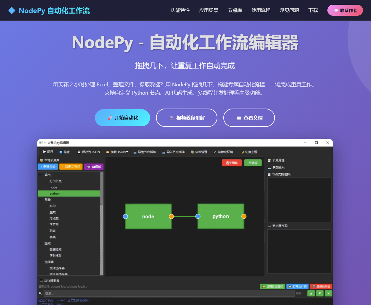Click the 初始化环境 toolbar icon

tap(215, 152)
